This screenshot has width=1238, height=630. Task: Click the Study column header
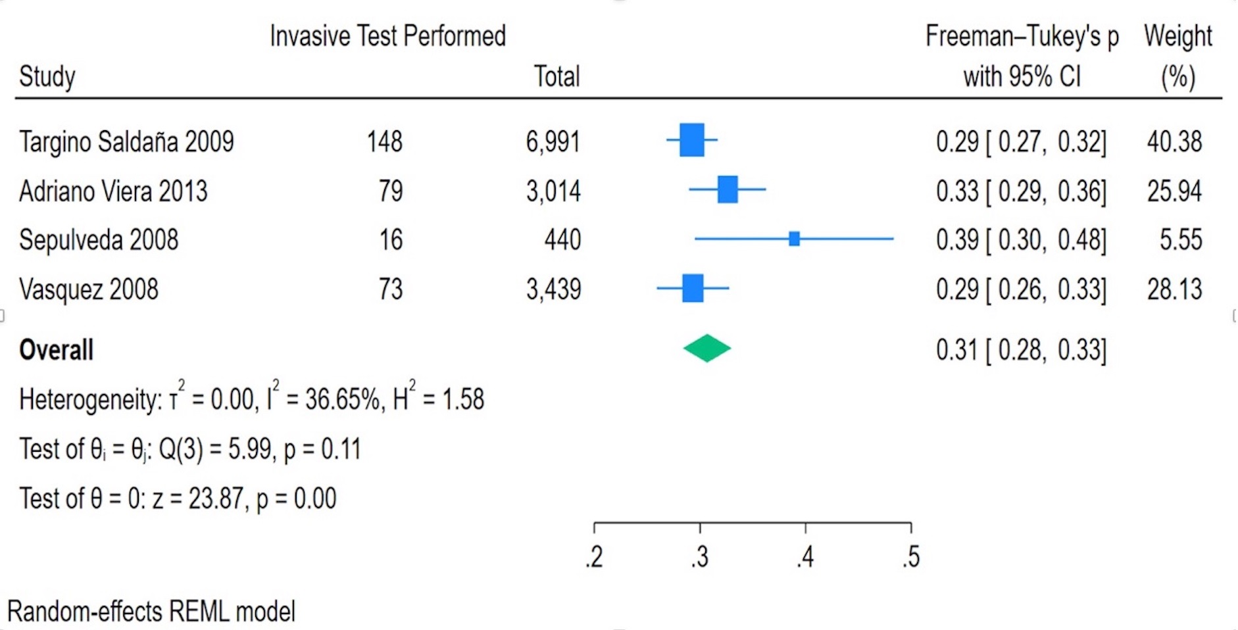pos(47,76)
